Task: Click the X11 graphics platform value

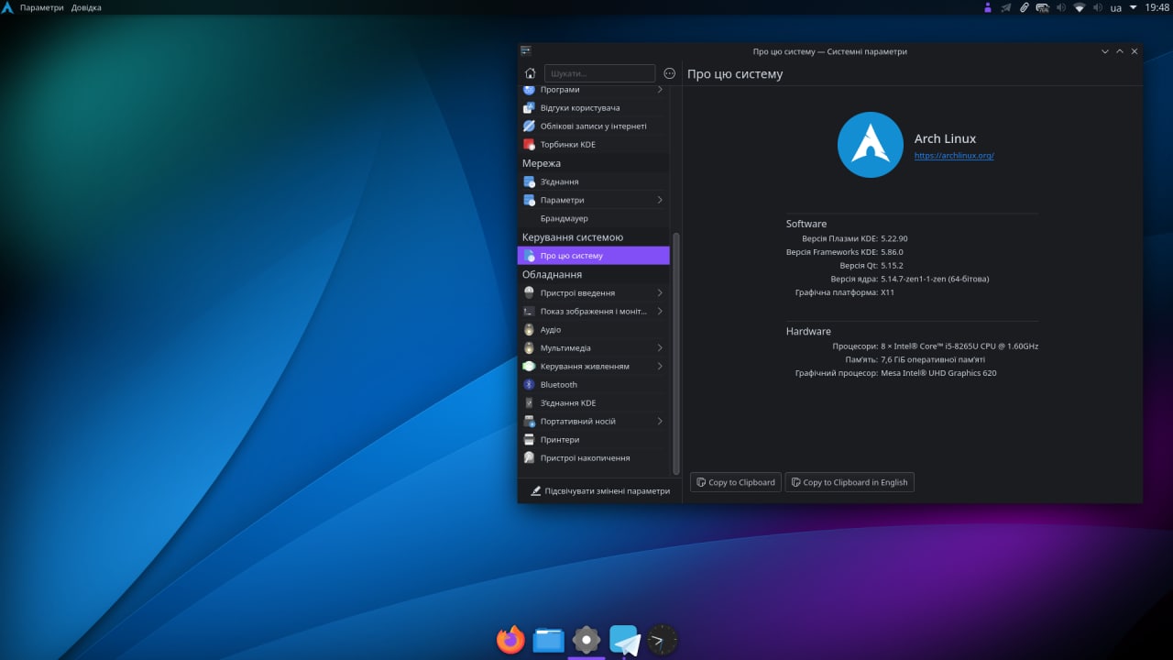Action: click(887, 292)
